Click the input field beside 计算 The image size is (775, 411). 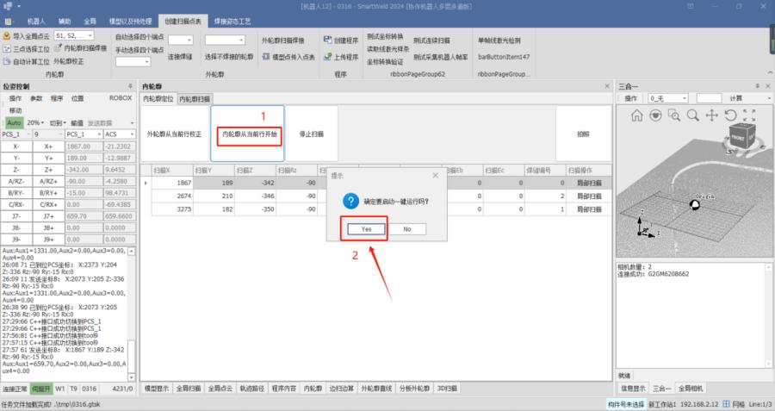click(708, 98)
